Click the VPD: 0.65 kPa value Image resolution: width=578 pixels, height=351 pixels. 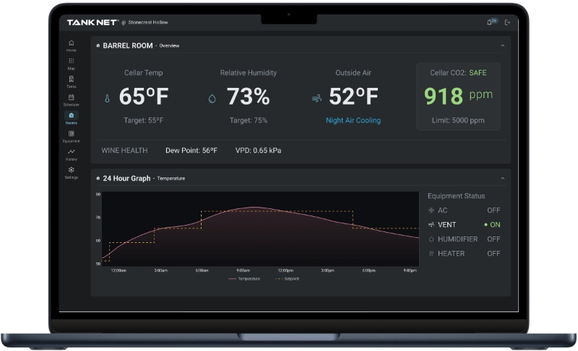point(258,151)
